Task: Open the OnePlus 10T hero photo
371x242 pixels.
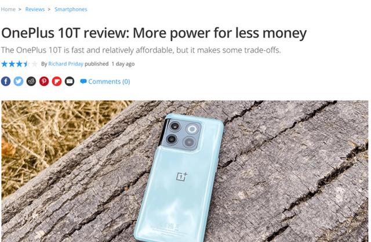Action: pos(185,171)
